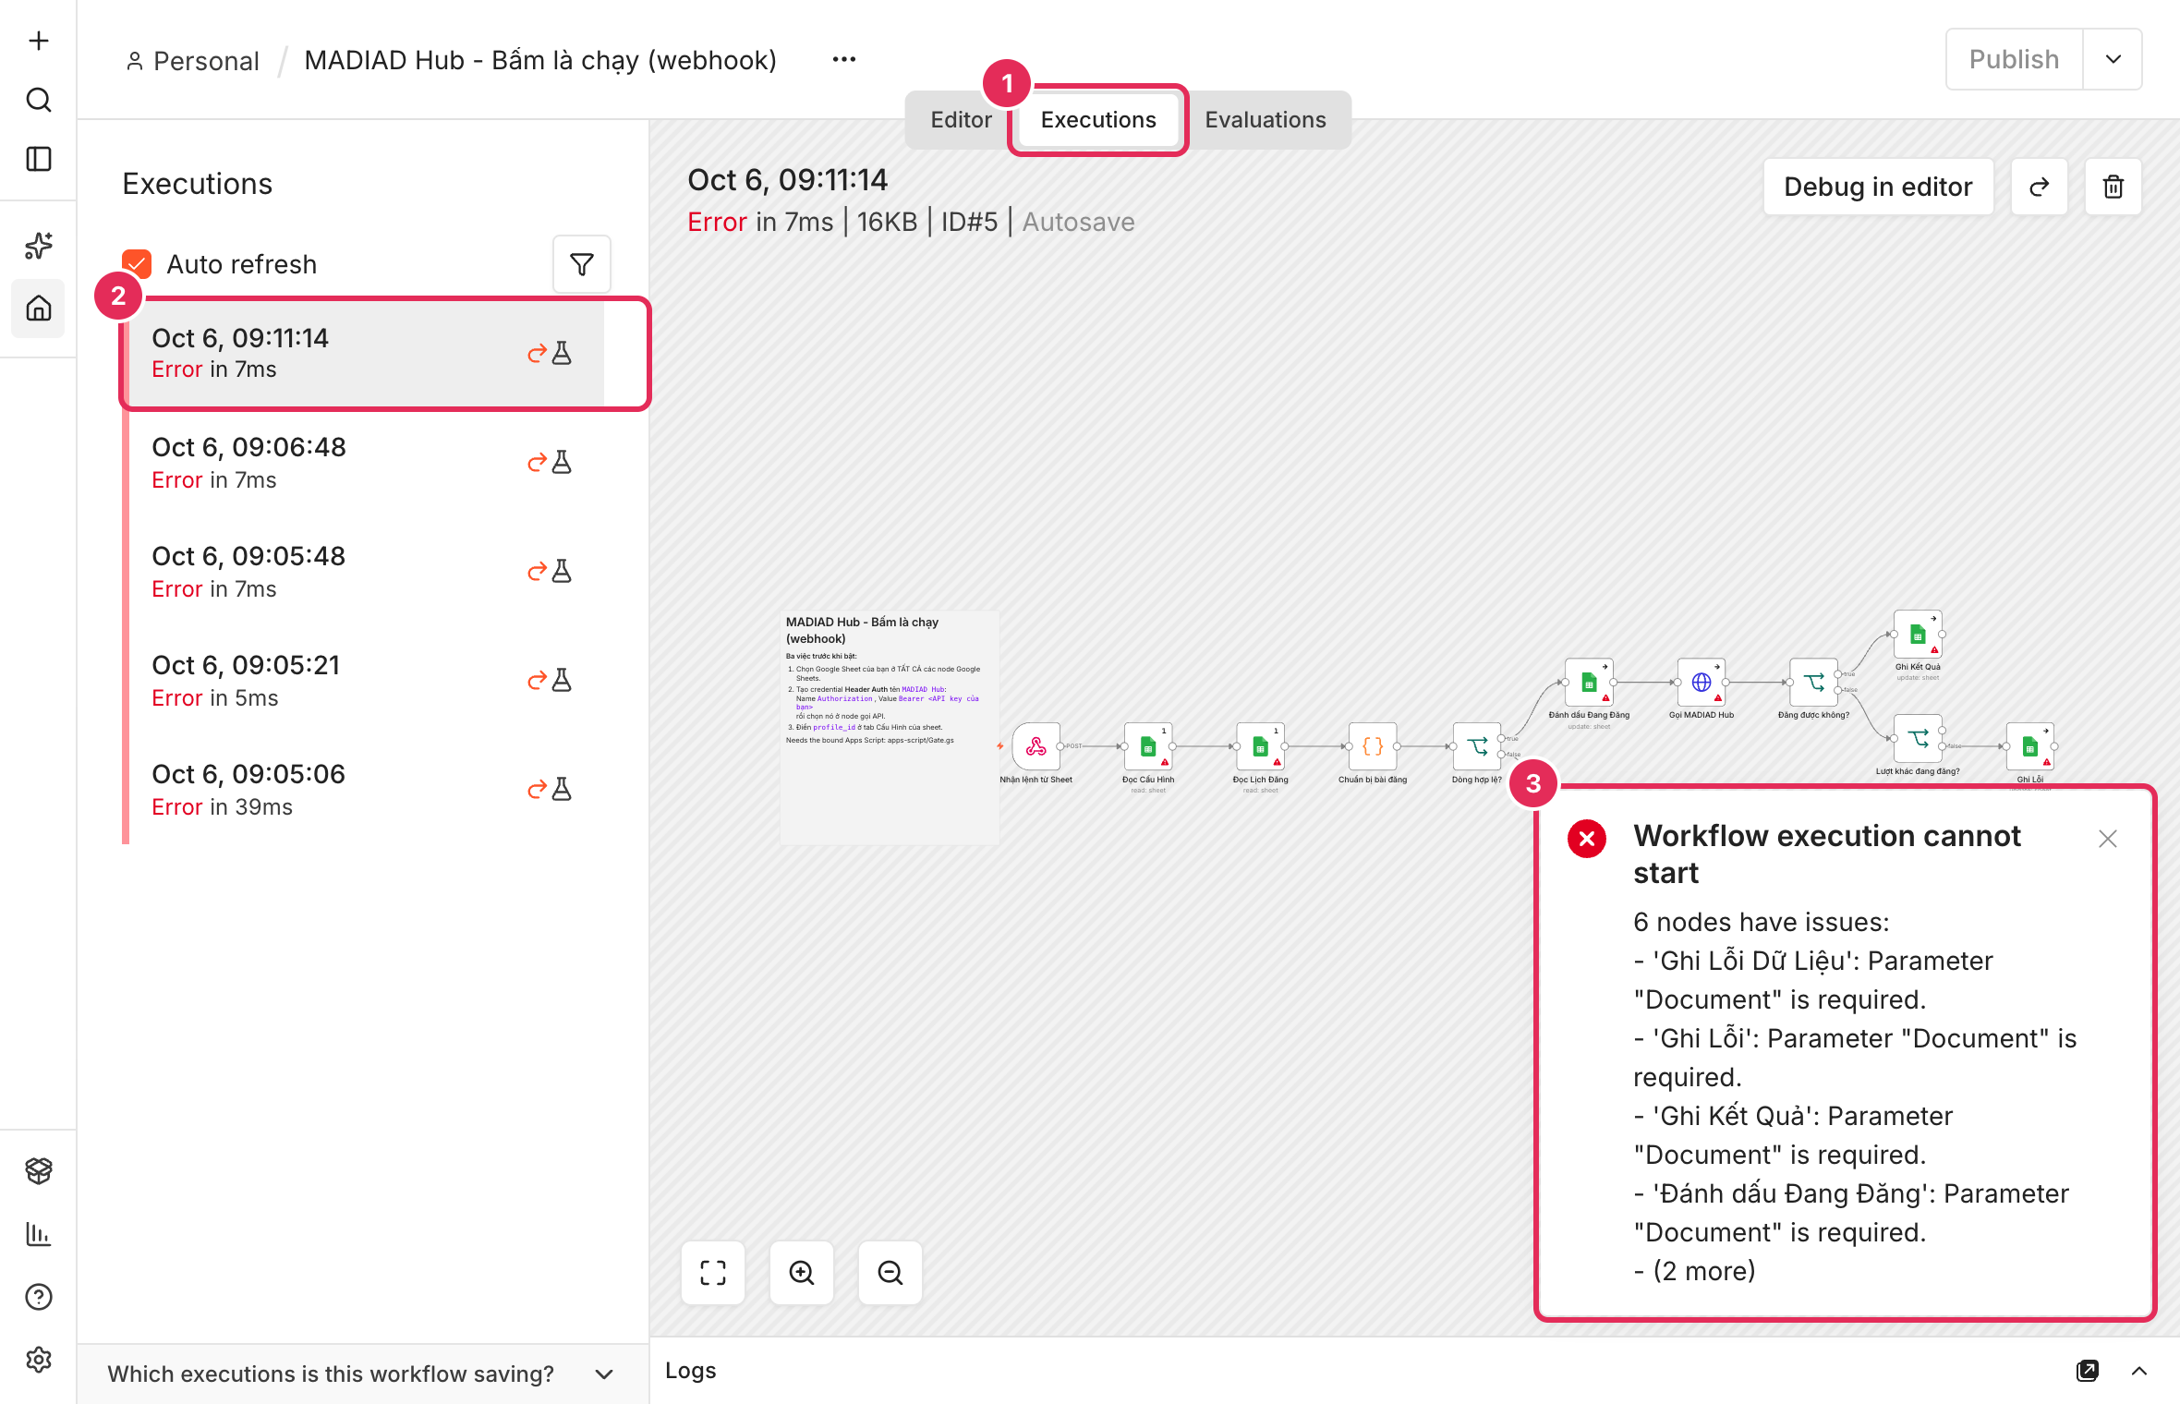Click the Debug in editor button
This screenshot has width=2180, height=1404.
click(x=1878, y=187)
